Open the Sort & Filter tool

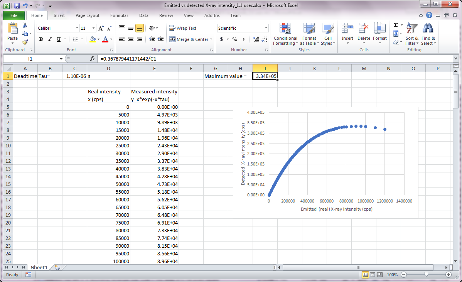pos(411,34)
